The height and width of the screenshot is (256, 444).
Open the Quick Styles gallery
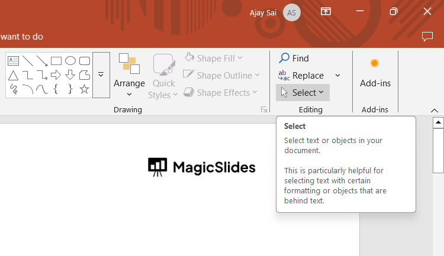[163, 76]
